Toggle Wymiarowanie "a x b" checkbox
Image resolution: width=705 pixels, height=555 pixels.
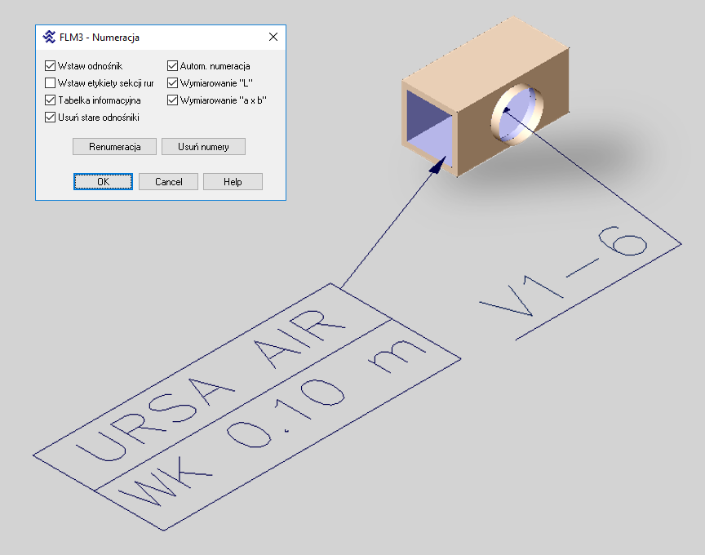pos(173,100)
